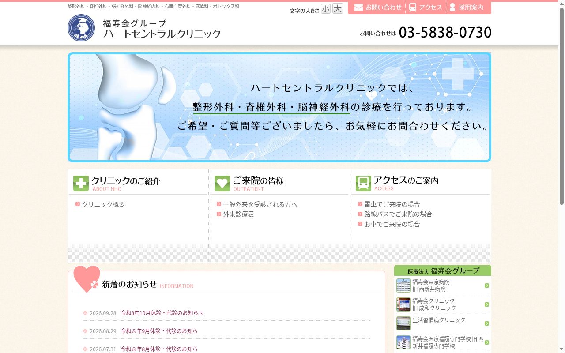Click the green cross clinic intro icon

(81, 183)
